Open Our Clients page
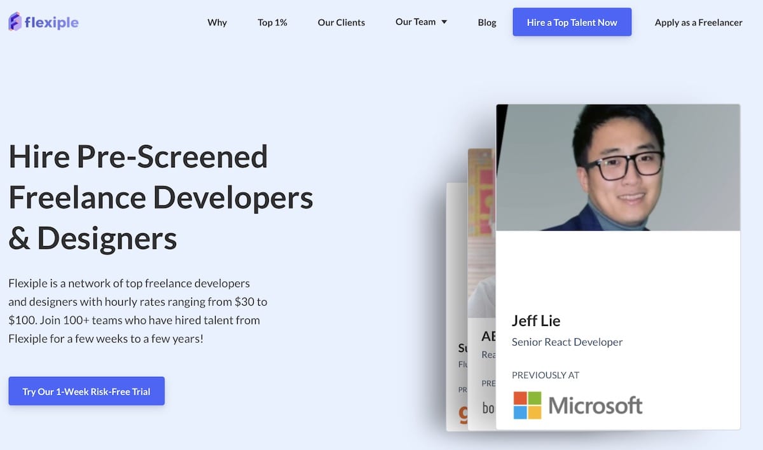763x450 pixels. coord(341,22)
